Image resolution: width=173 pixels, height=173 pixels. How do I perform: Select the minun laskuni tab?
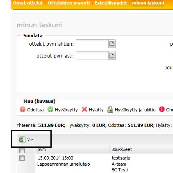pyautogui.click(x=148, y=3)
